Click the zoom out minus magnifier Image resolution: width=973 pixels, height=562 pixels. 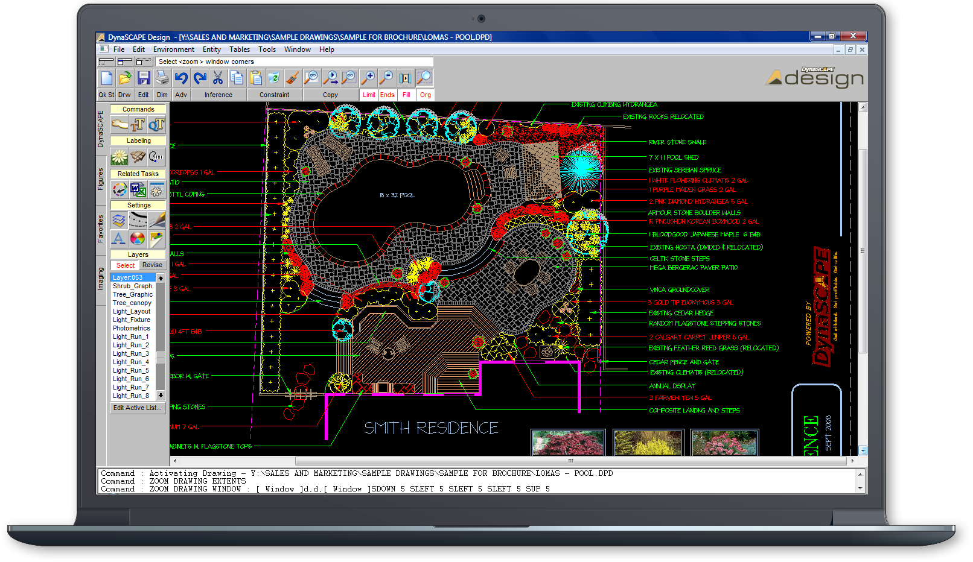386,78
